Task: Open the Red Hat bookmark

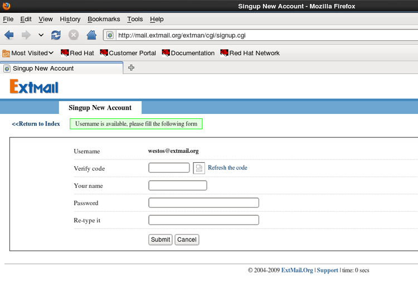Action: point(77,53)
